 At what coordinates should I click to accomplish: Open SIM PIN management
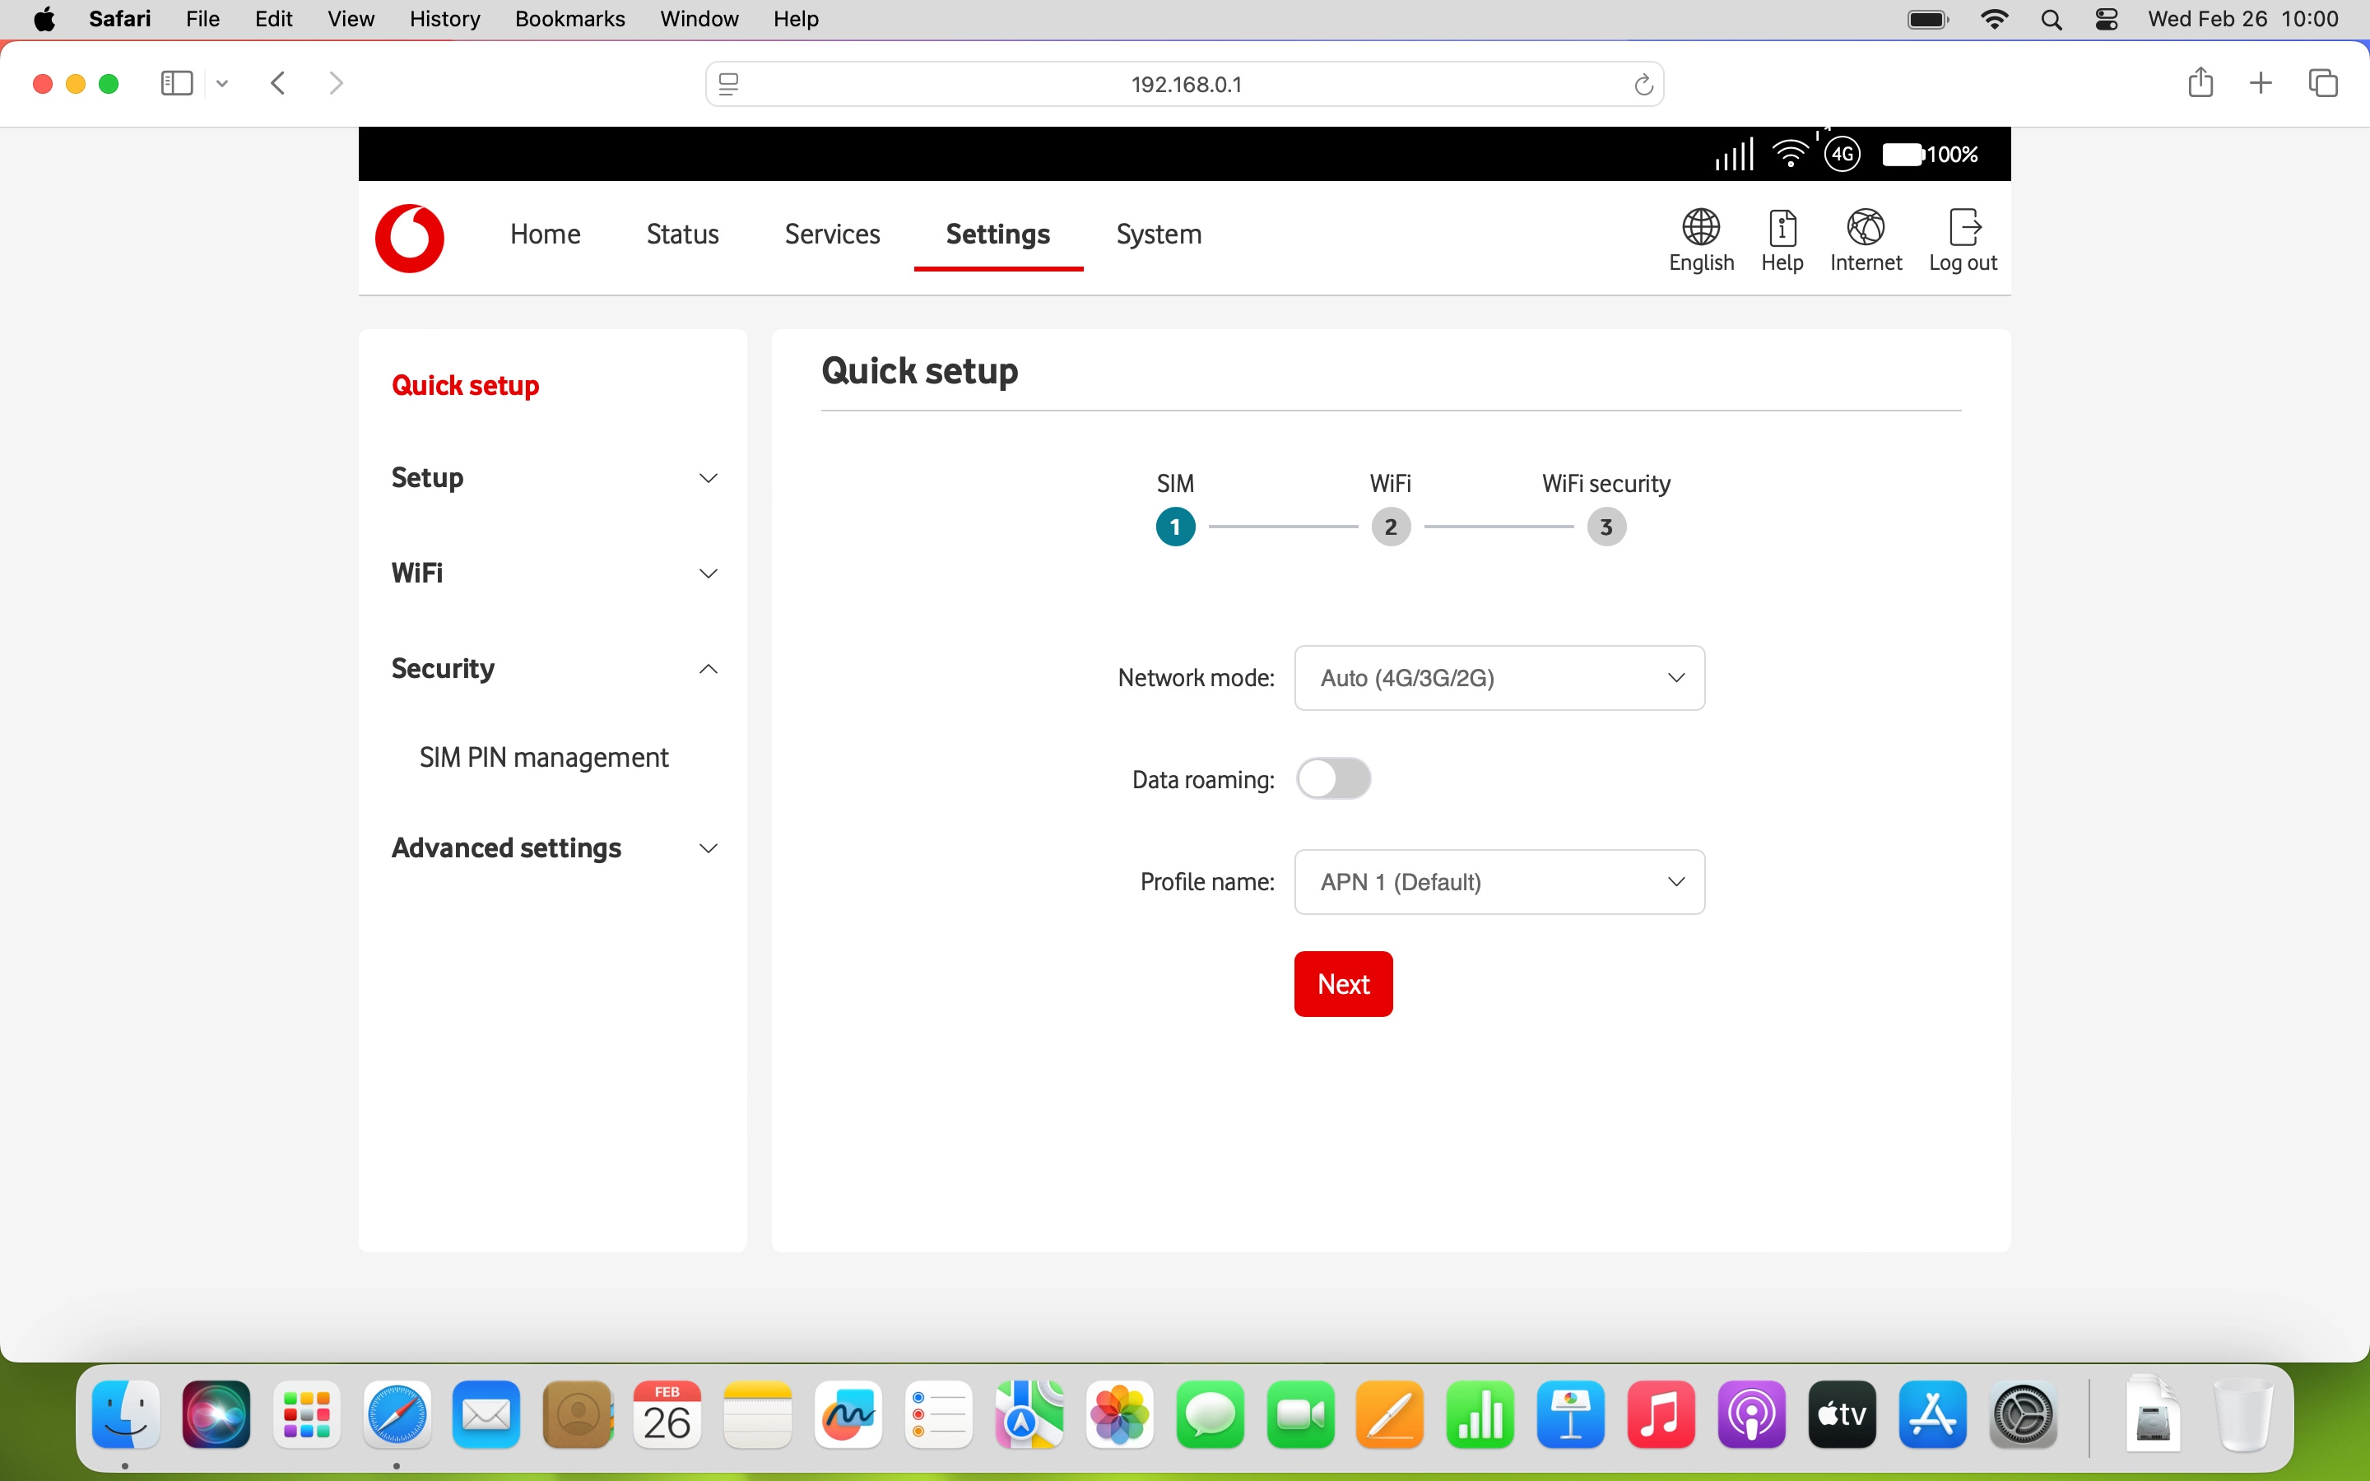point(545,756)
